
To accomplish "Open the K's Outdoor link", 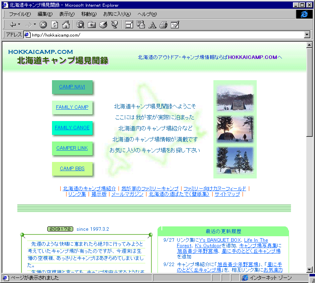I will [x=208, y=246].
